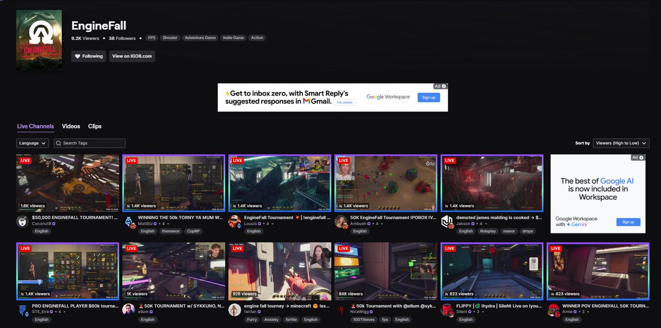Click Sign up in the Gmail banner ad
The width and height of the screenshot is (661, 328).
pyautogui.click(x=429, y=97)
